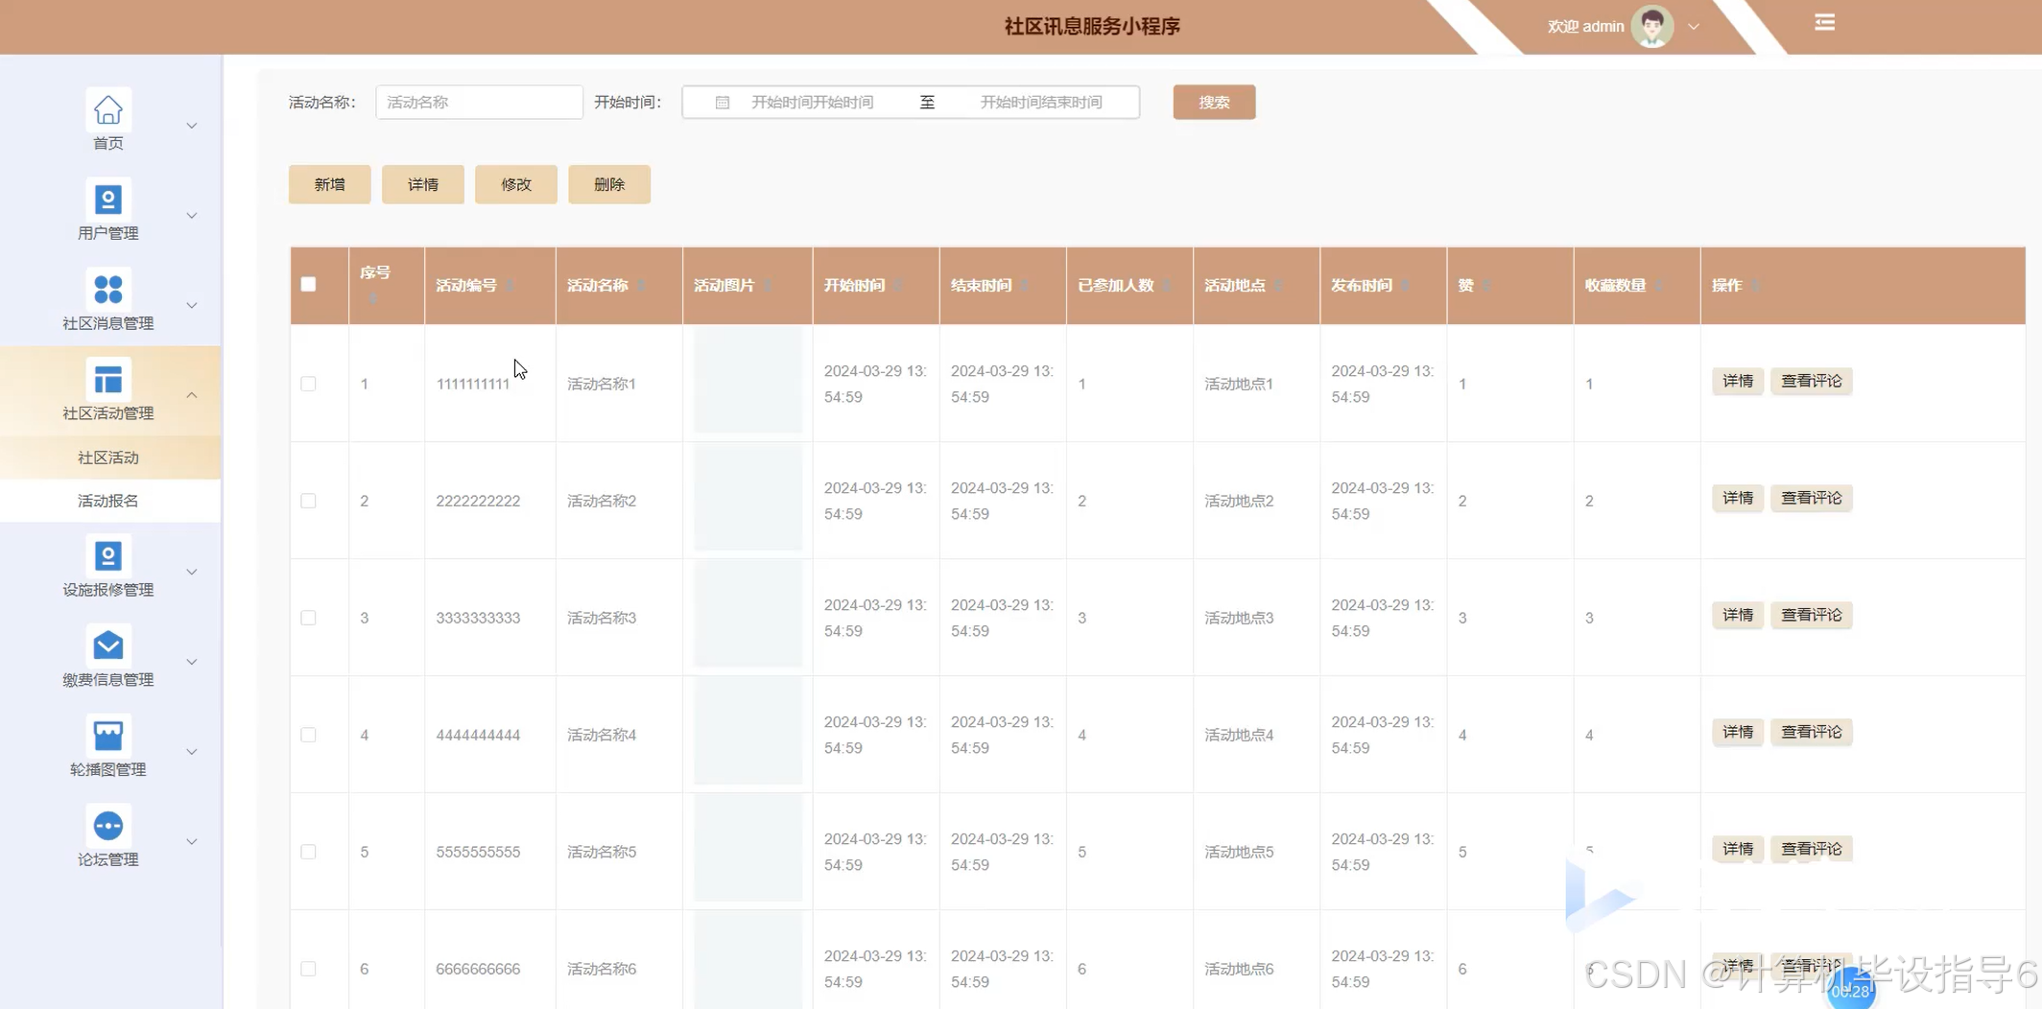Screen dimensions: 2042x1009
Task: Click 查看评论 for 活动名称3 row
Action: click(1811, 615)
